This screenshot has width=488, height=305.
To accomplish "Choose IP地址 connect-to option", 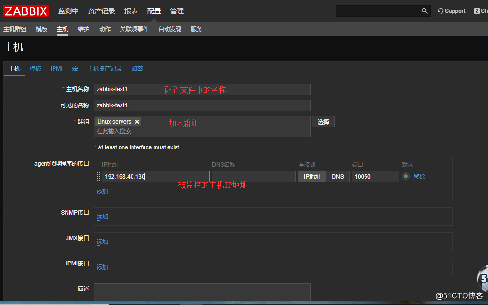I will click(312, 177).
